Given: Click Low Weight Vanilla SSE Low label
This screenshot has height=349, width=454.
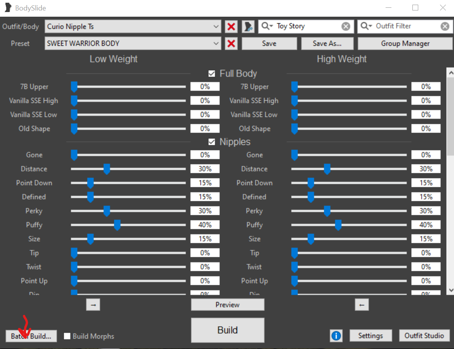Looking at the screenshot, I should pos(33,115).
